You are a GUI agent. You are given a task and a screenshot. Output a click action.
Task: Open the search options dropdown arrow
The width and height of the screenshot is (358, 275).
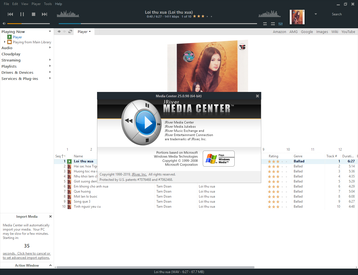[x=316, y=14]
